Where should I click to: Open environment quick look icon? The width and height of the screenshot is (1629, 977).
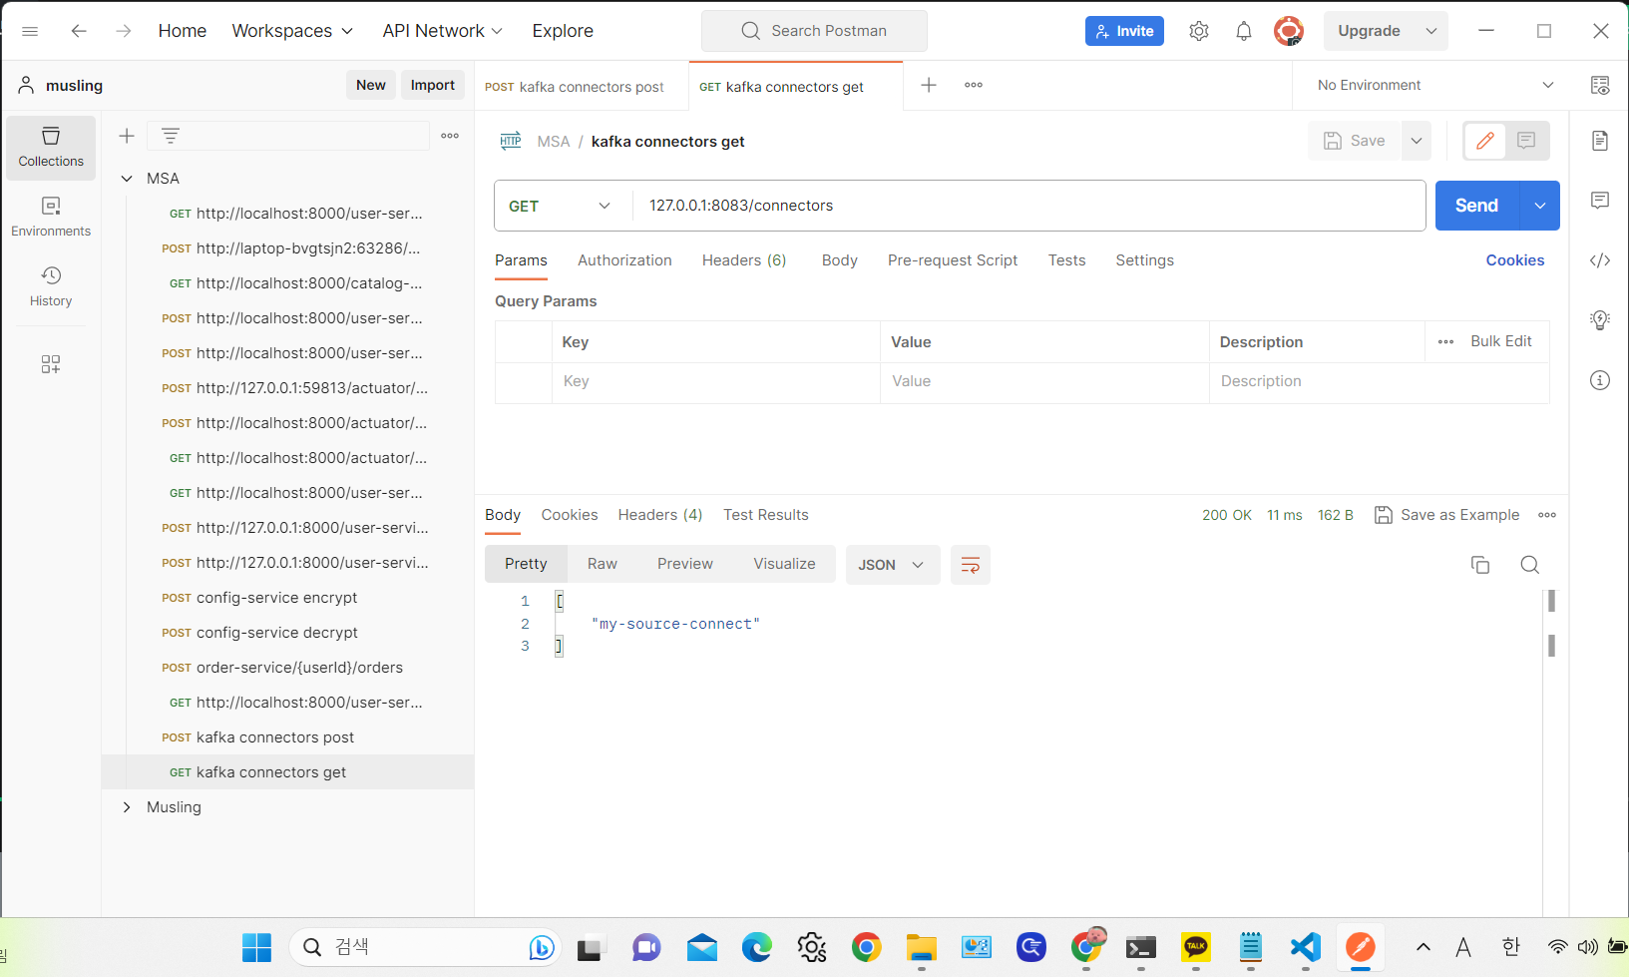pyautogui.click(x=1600, y=85)
